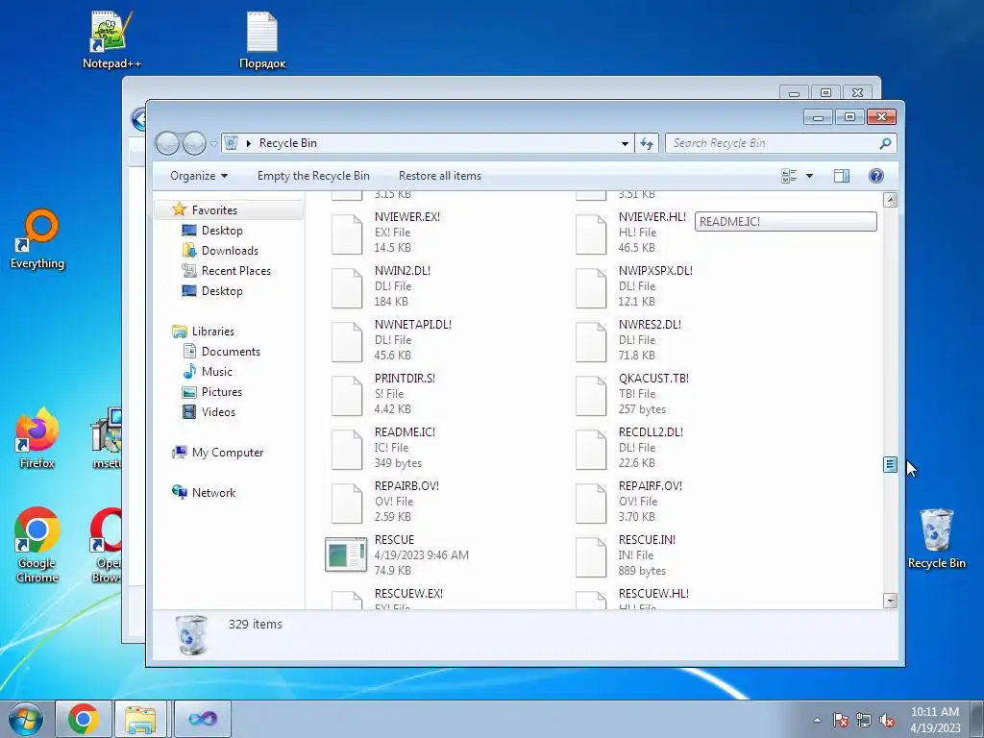Open Firefox desktop shortcut
Screen dimensions: 984x738
(37, 438)
